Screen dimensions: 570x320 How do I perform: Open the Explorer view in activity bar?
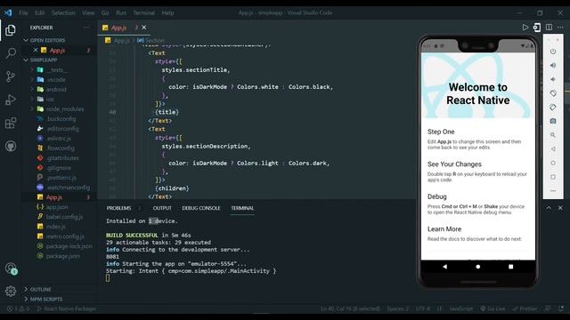point(11,30)
